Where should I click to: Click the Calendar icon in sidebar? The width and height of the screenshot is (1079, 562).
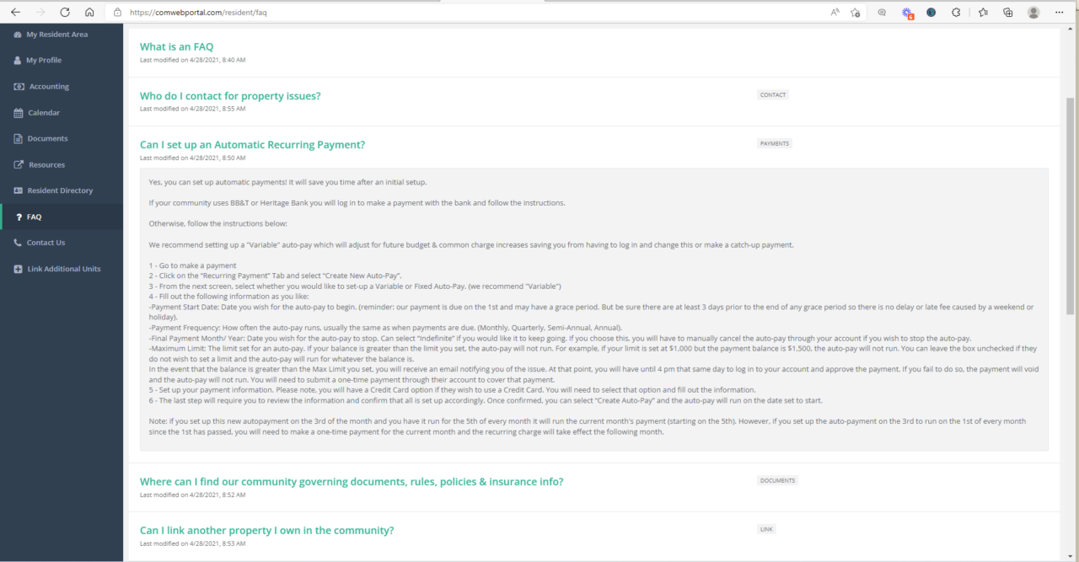(19, 113)
